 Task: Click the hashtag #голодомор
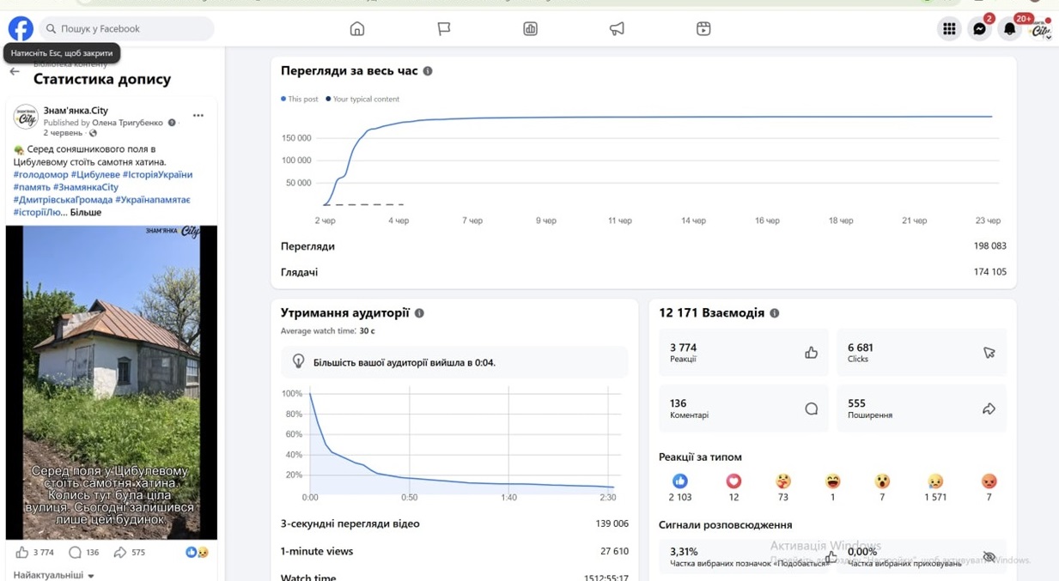[40, 174]
